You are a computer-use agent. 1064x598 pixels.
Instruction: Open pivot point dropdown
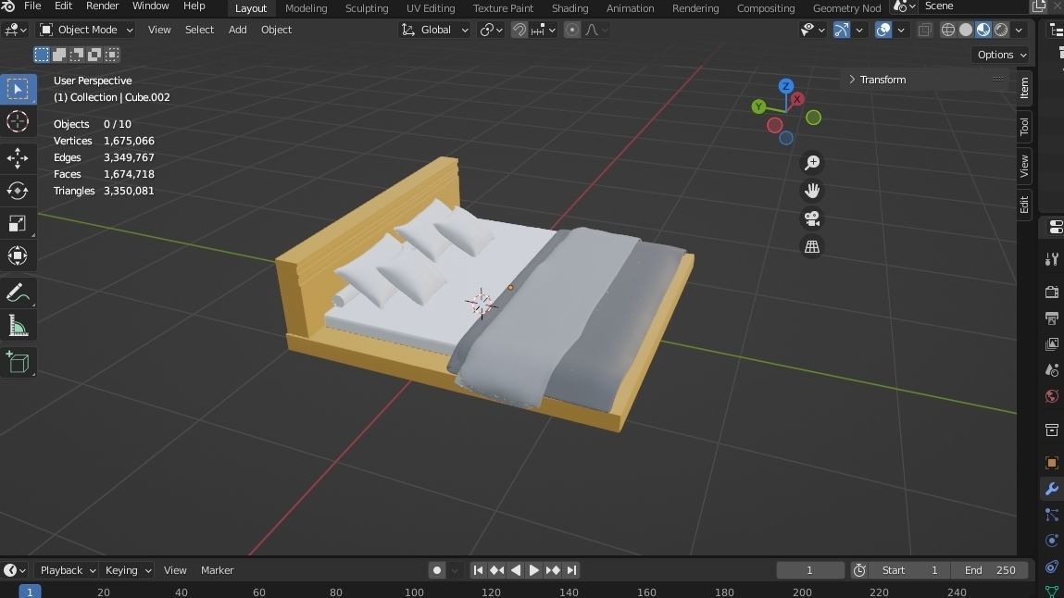click(x=492, y=30)
